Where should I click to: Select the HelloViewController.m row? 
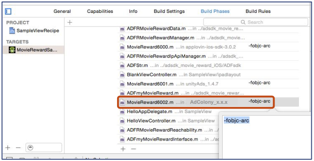[x=168, y=121]
